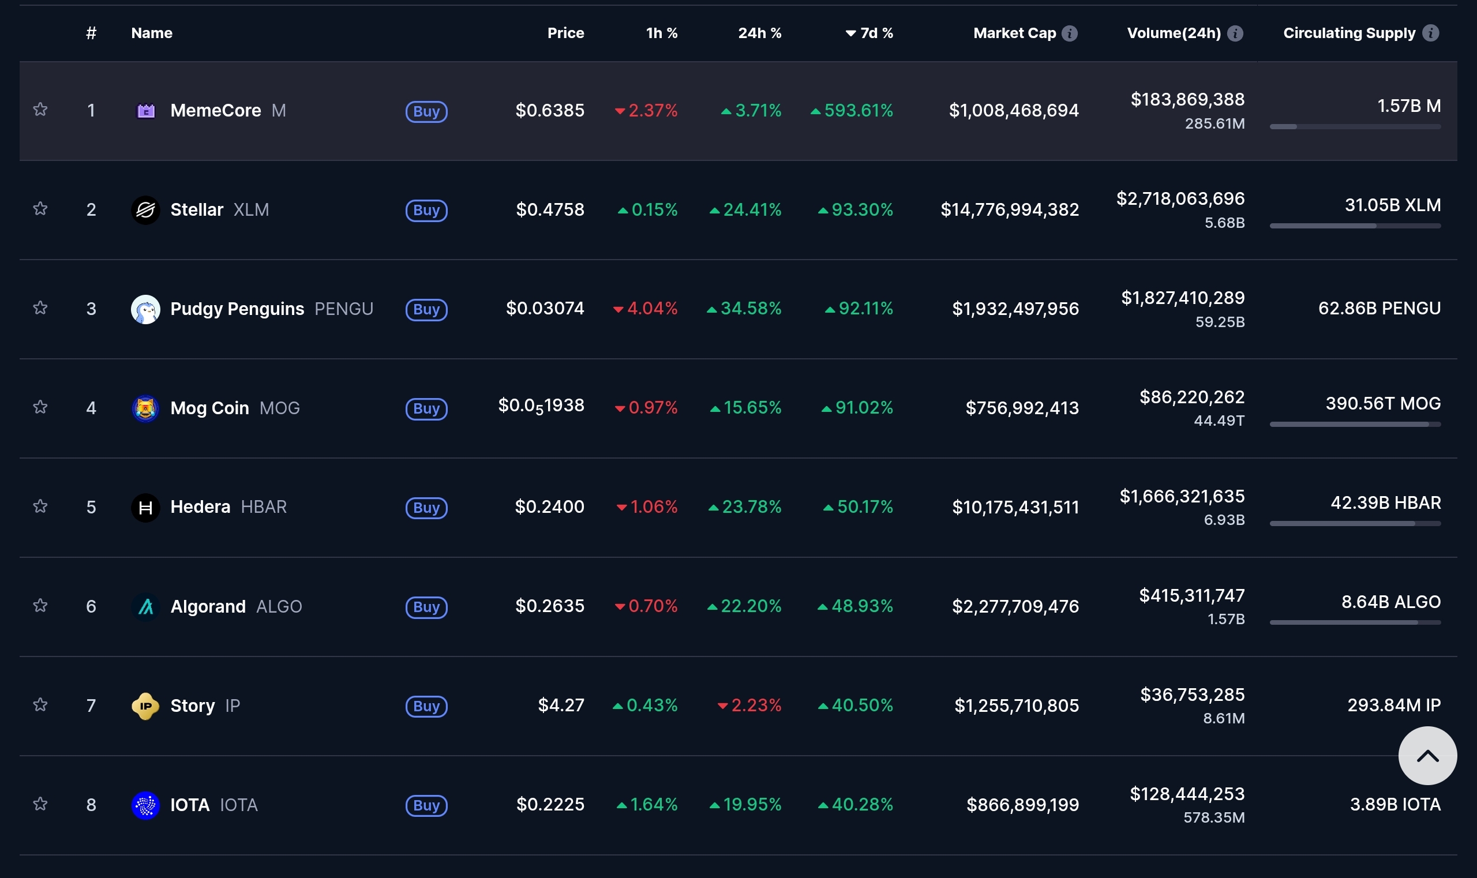This screenshot has width=1477, height=878.
Task: Click the Mog Coin circulating supply bar
Action: 1355,424
